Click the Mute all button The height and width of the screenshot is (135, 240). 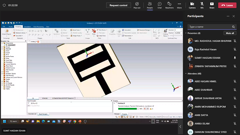(x=230, y=33)
